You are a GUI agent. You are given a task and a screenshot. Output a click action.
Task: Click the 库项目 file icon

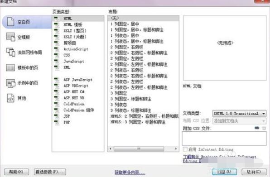[57, 43]
